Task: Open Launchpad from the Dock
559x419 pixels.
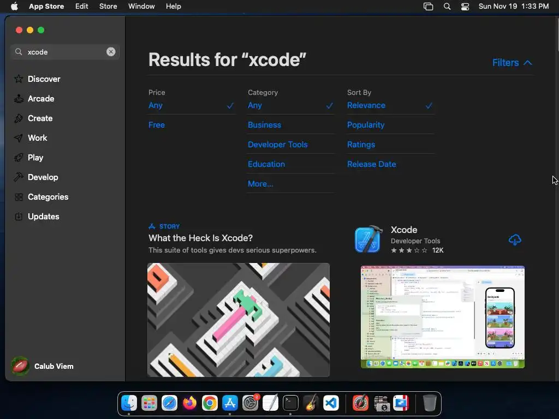Action: click(149, 403)
